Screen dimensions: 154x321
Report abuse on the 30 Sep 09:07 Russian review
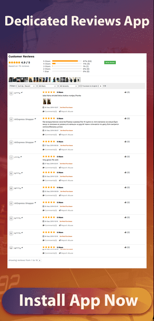tap(66, 135)
